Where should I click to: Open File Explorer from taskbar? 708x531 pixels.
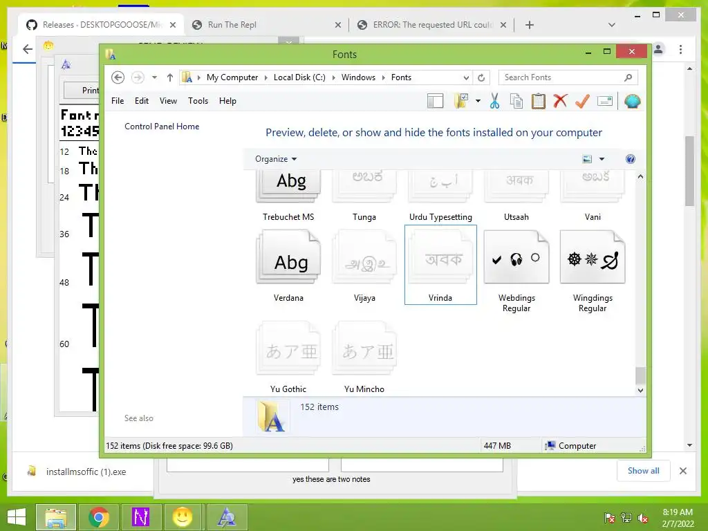pos(56,517)
